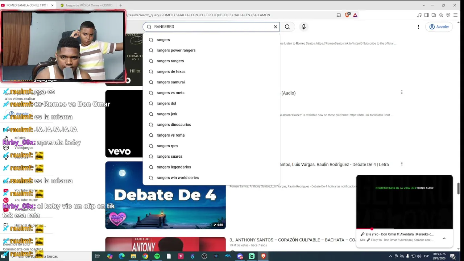Clear the YouTube search box text
This screenshot has height=261, width=464.
coord(275,26)
